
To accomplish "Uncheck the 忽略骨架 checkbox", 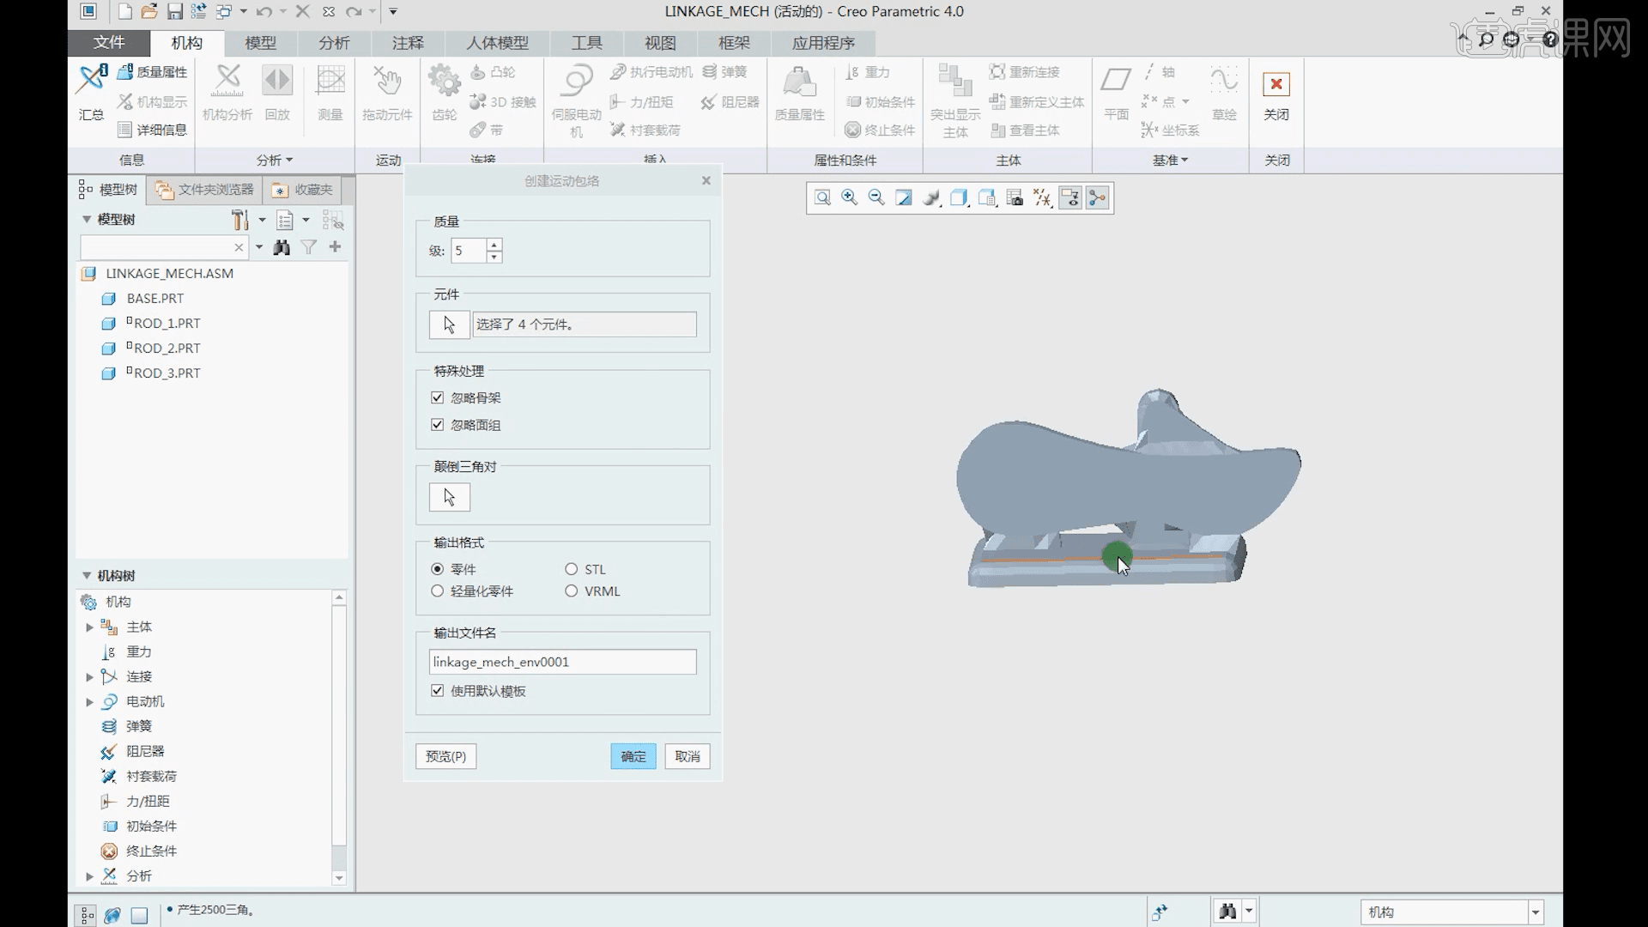I will click(438, 398).
